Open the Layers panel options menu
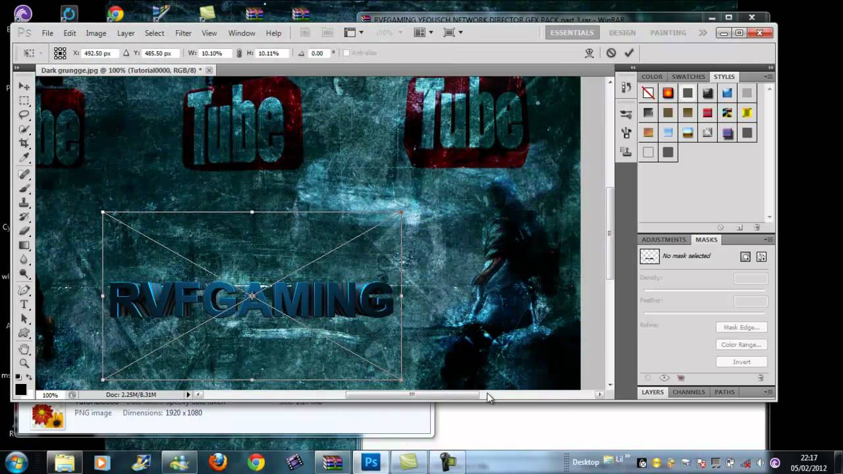Screen dimensions: 843x474 click(x=768, y=392)
